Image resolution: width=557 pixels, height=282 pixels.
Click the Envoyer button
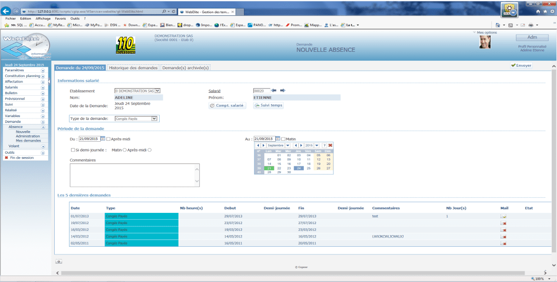click(x=521, y=66)
